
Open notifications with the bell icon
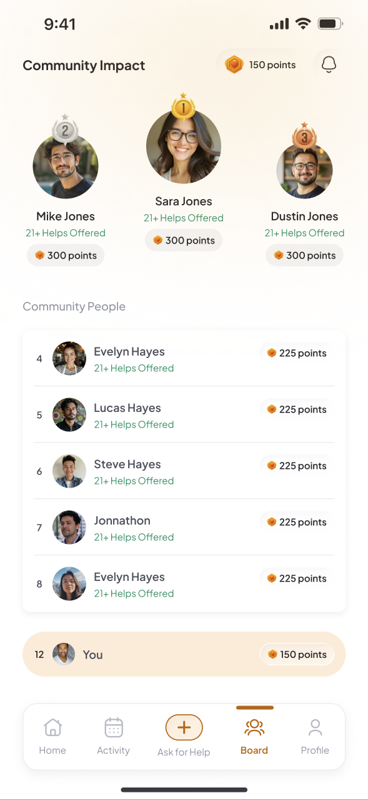click(x=329, y=64)
